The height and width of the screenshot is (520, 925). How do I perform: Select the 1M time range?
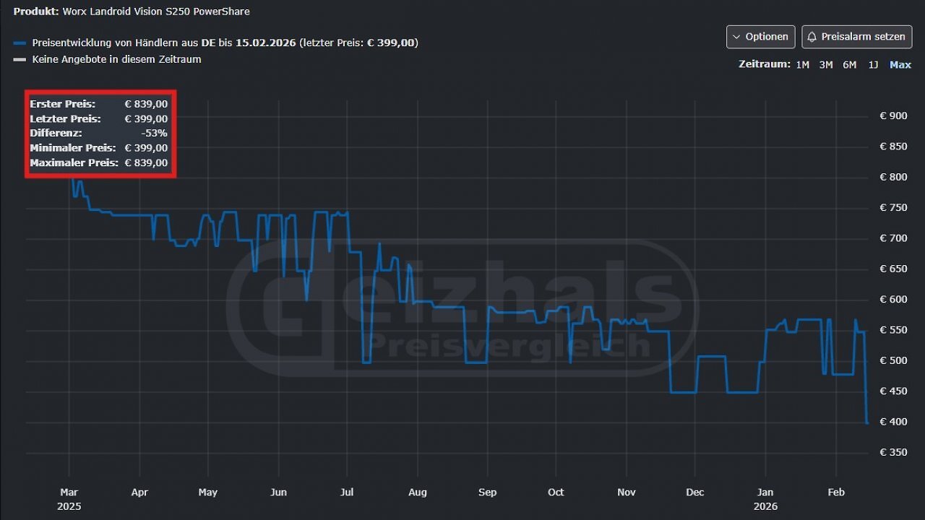(802, 65)
